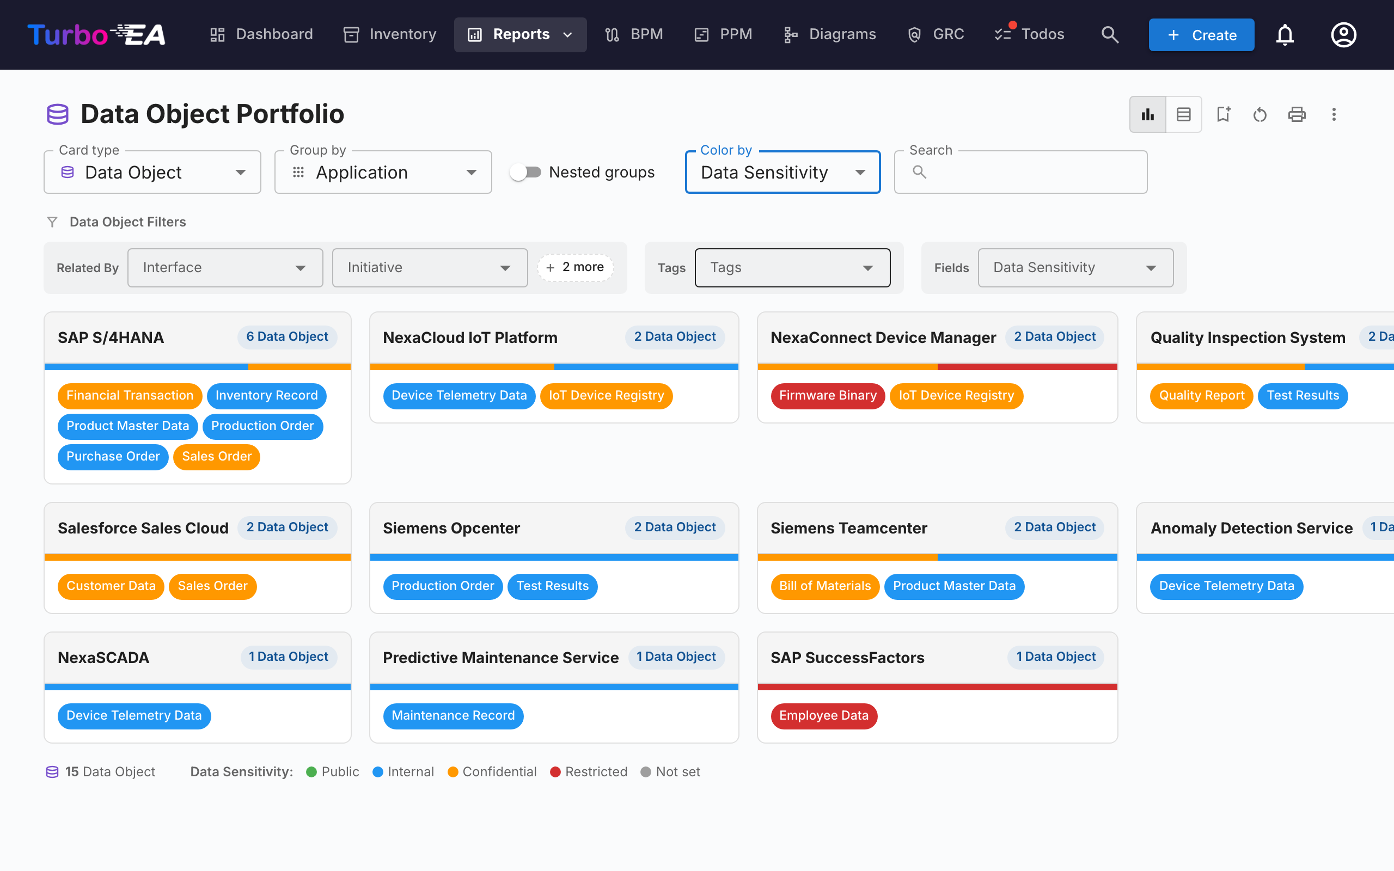Open the Diagrams section
The height and width of the screenshot is (871, 1394).
click(x=829, y=34)
